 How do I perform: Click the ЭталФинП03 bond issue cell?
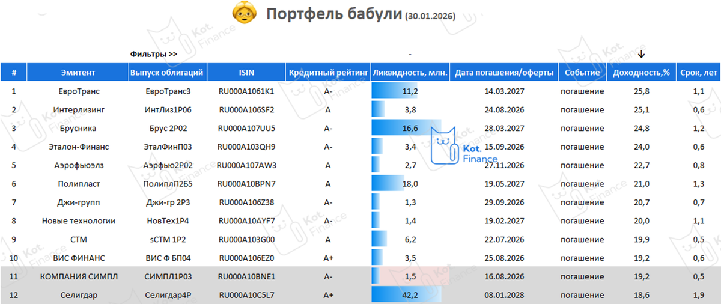[168, 147]
